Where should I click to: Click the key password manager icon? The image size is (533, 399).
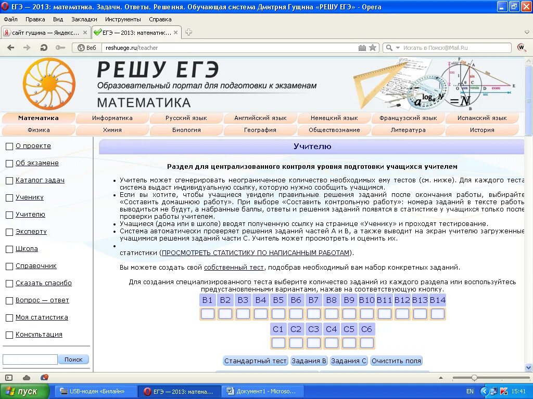60,48
